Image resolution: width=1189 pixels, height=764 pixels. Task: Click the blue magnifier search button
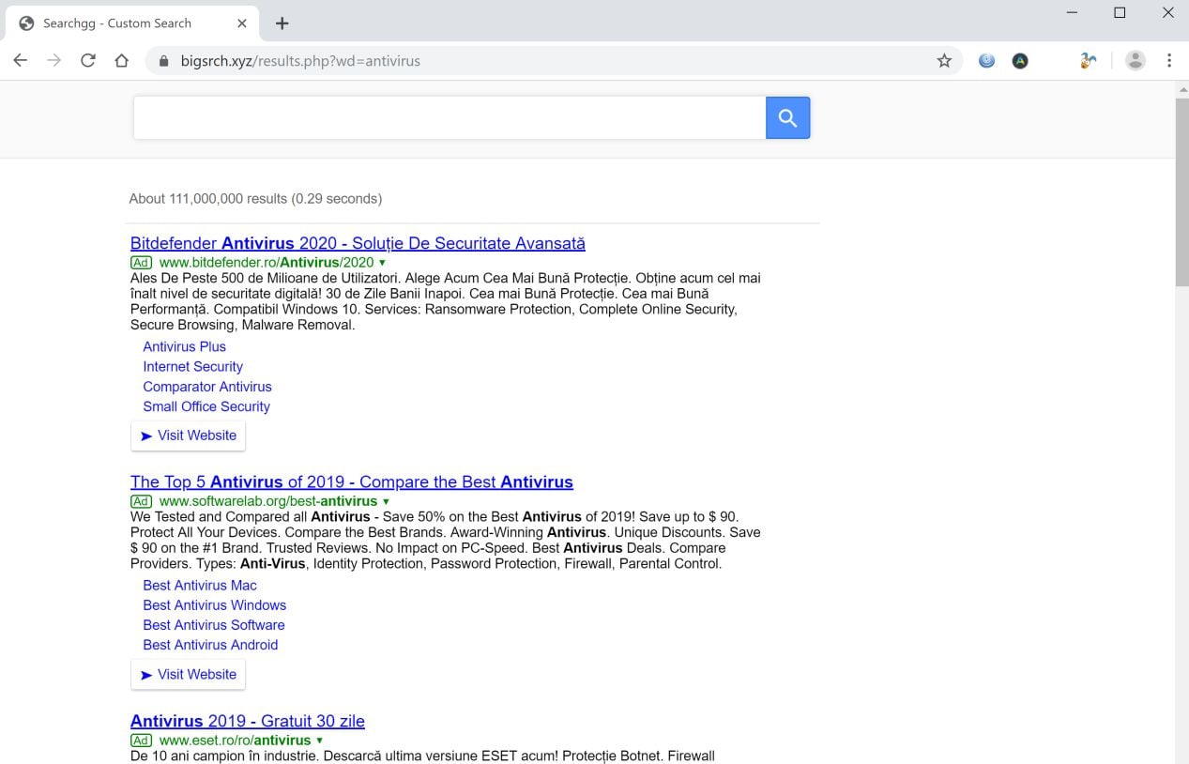click(x=787, y=117)
